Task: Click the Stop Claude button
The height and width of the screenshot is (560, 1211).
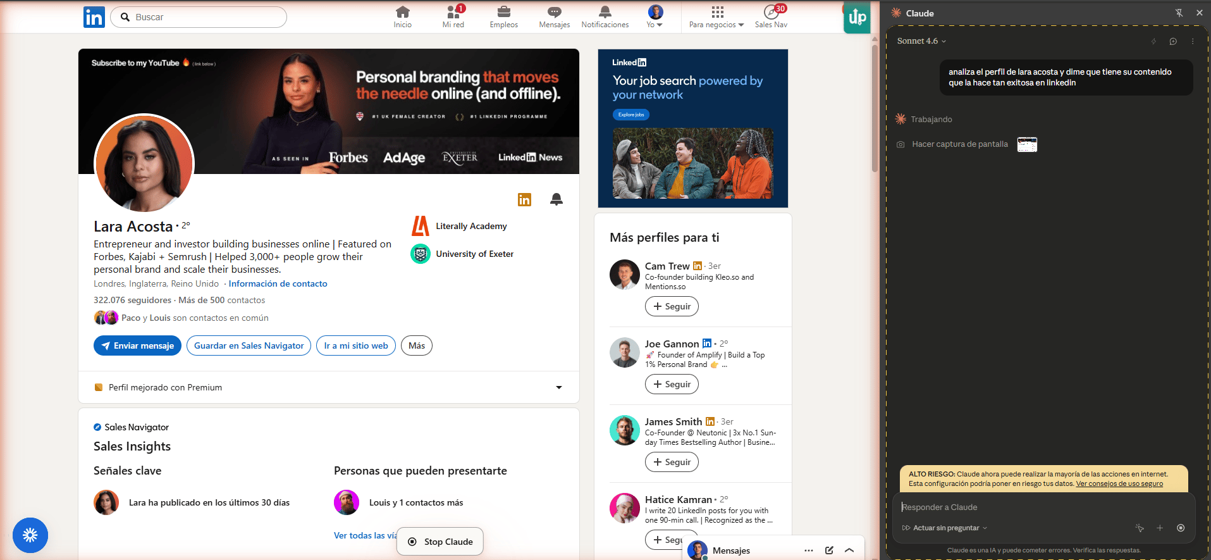Action: pos(440,542)
